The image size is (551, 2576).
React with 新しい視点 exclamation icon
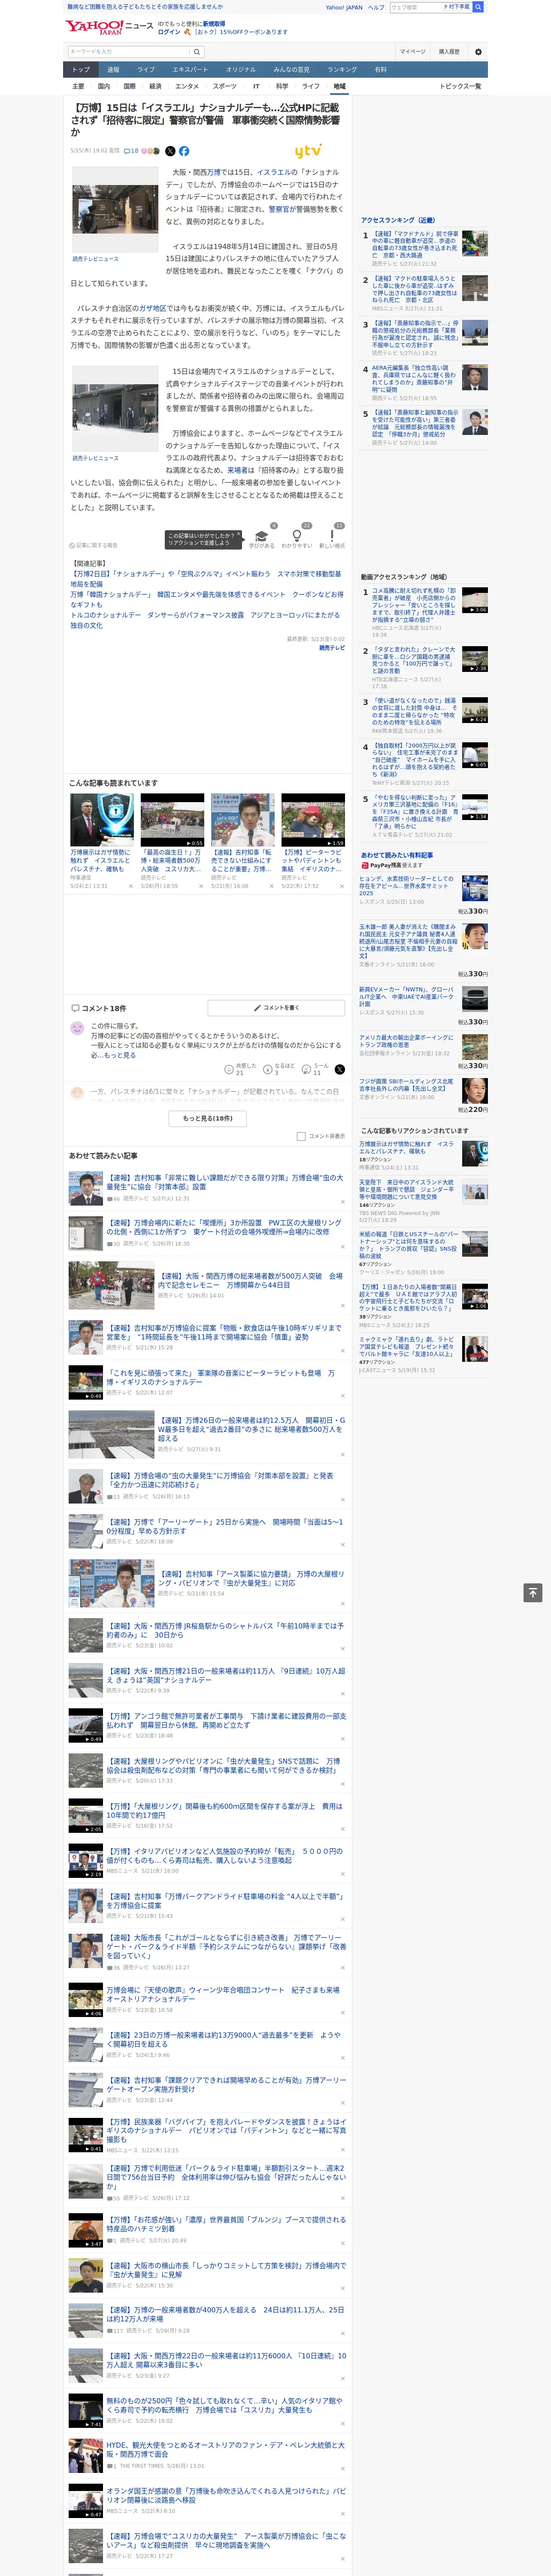click(x=332, y=536)
